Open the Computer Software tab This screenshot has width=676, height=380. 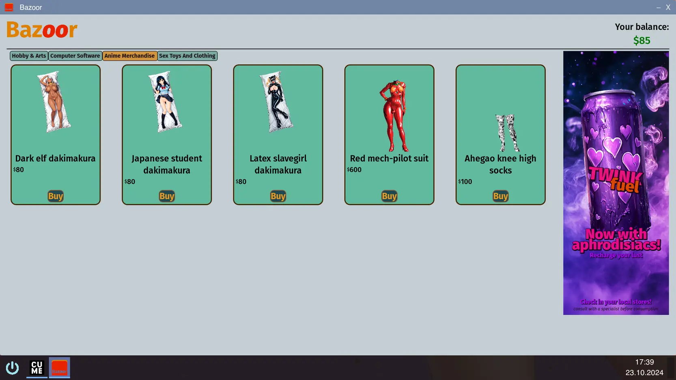75,56
